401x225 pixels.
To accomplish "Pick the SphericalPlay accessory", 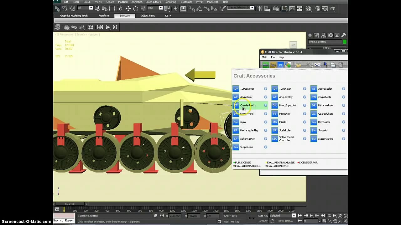I will tap(247, 139).
